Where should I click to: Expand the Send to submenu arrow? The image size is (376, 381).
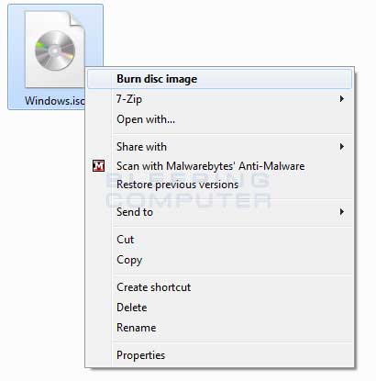click(x=342, y=211)
